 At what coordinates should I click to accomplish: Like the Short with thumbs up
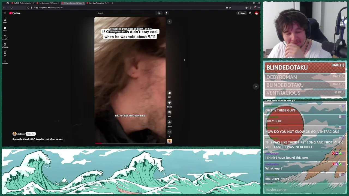(169, 93)
